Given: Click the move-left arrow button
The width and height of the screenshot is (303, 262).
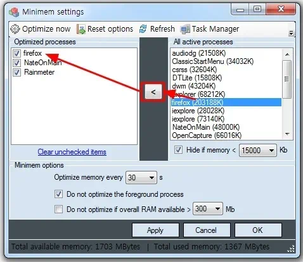Looking at the screenshot, I should 153,92.
